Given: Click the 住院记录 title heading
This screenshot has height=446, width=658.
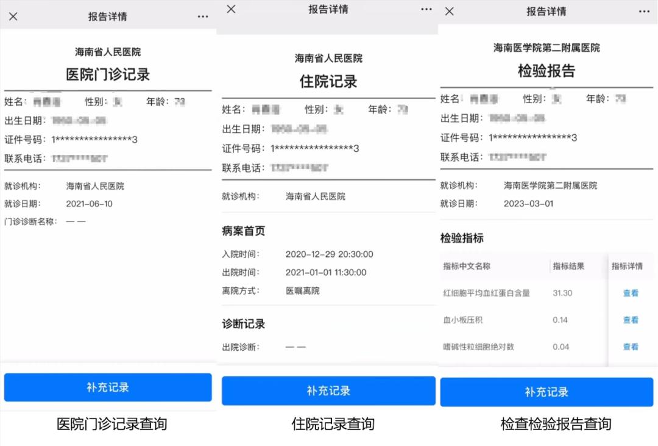Looking at the screenshot, I should (328, 82).
